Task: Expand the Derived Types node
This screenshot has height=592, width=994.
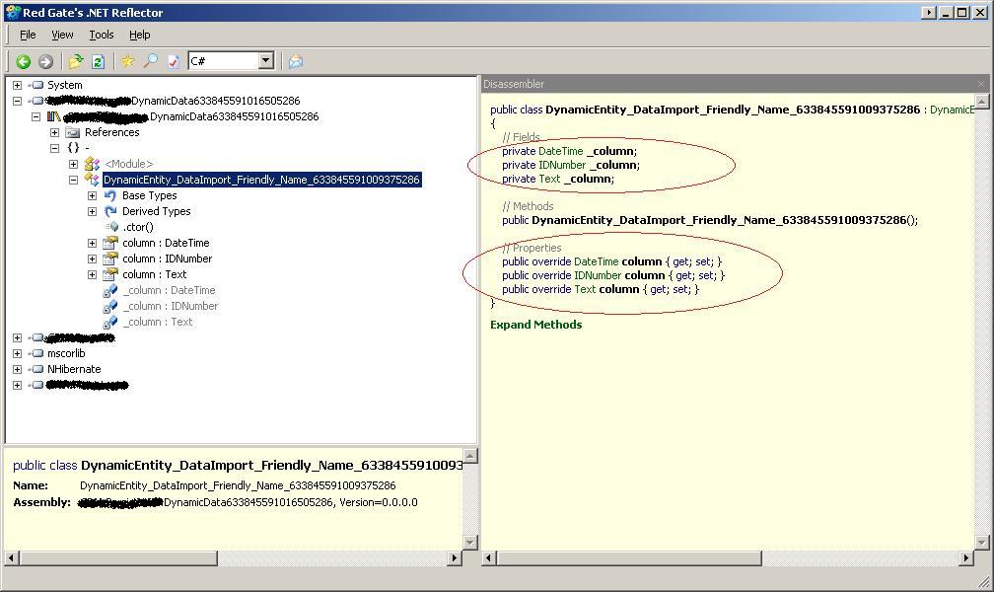Action: click(91, 211)
